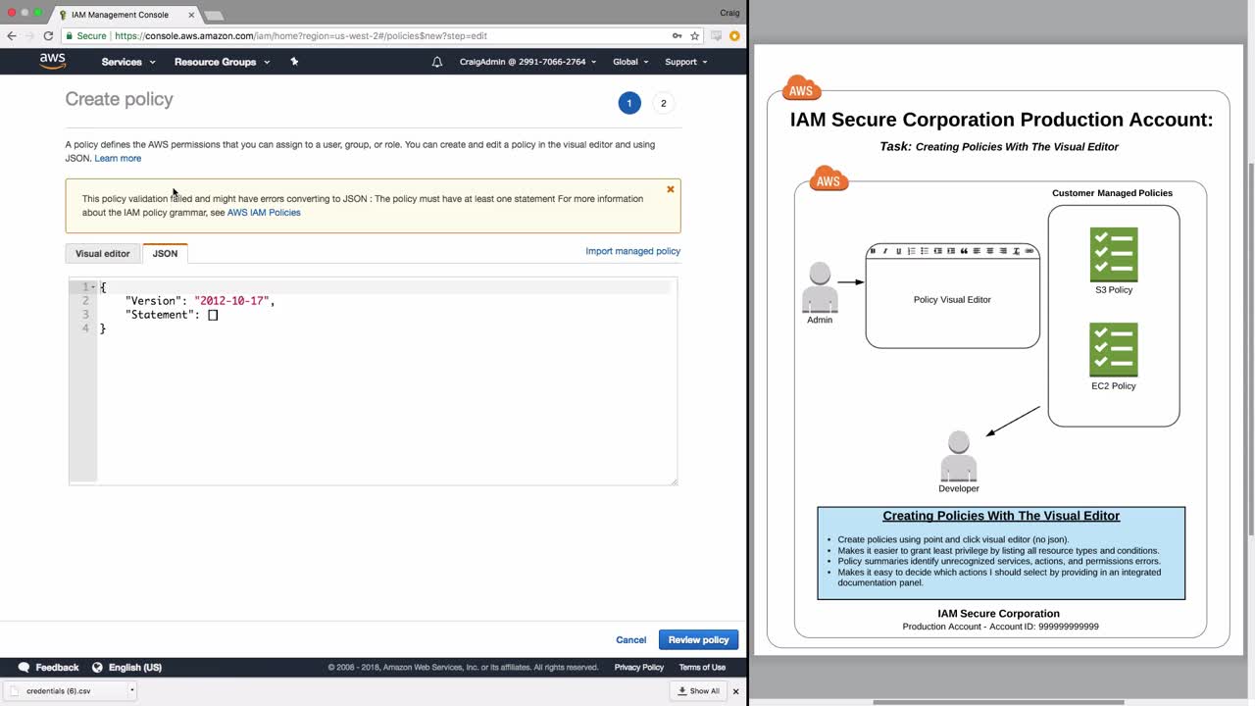1255x706 pixels.
Task: Dismiss the policy validation warning
Action: click(x=671, y=189)
